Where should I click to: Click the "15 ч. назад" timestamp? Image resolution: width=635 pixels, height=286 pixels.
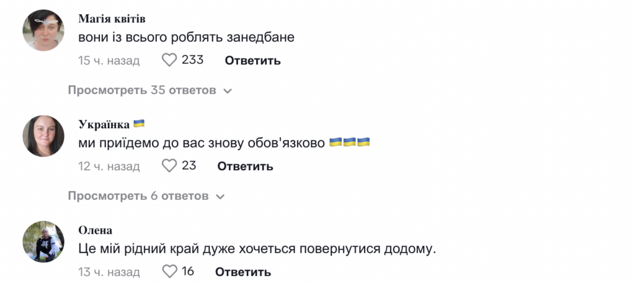(109, 61)
